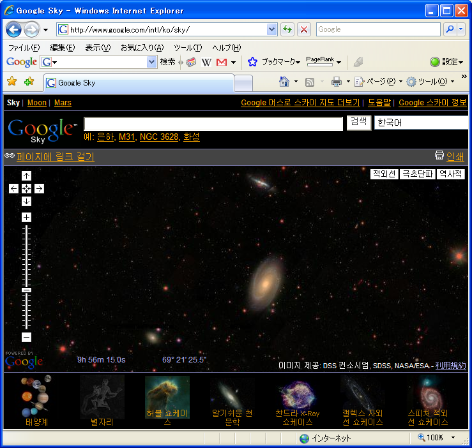Screen dimensions: 472x448
Task: Pan the sky map left
Action: (13, 189)
